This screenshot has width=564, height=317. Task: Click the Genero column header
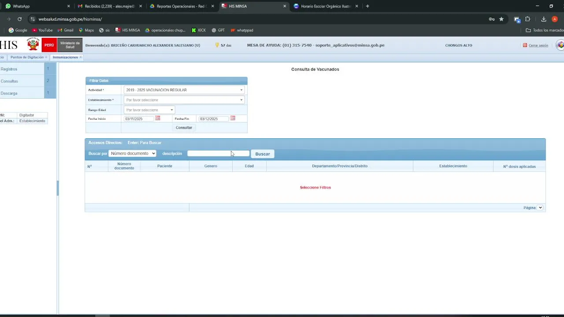pyautogui.click(x=211, y=166)
